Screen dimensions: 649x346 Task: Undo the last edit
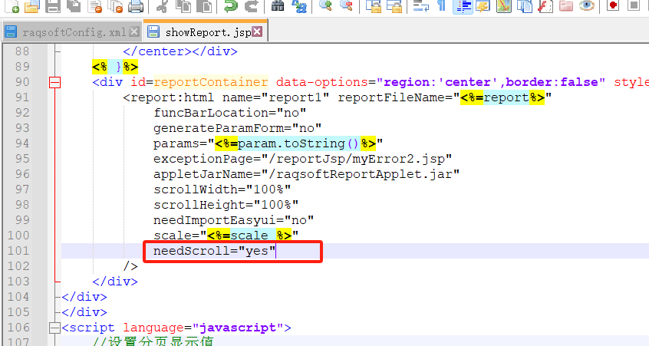[x=231, y=6]
